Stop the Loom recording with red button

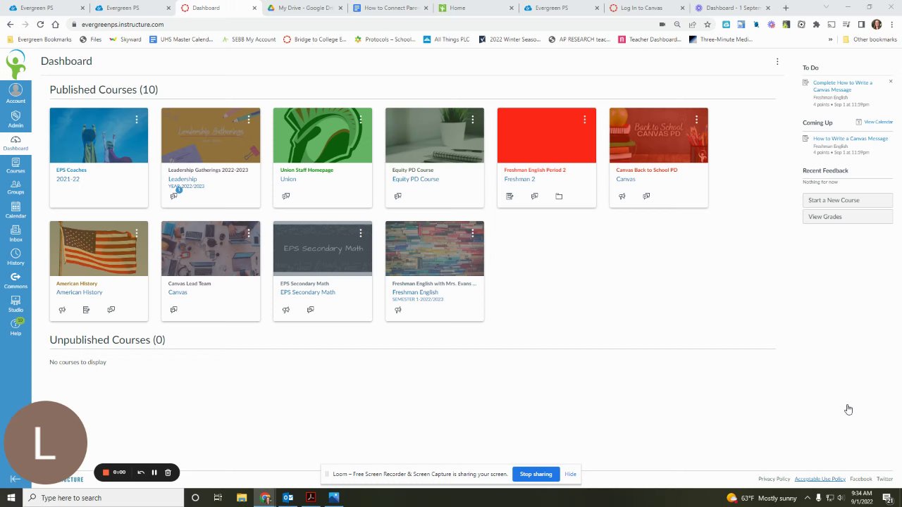click(x=106, y=472)
